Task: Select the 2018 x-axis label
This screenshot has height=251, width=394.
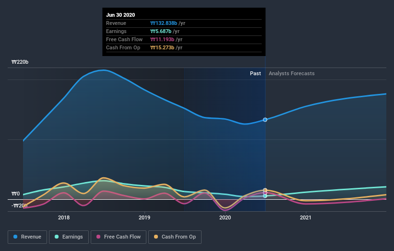Action: pos(64,217)
